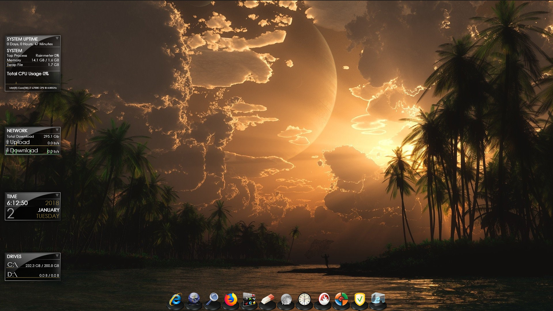
Task: Open the yellow shield checkmark icon
Action: 359,299
